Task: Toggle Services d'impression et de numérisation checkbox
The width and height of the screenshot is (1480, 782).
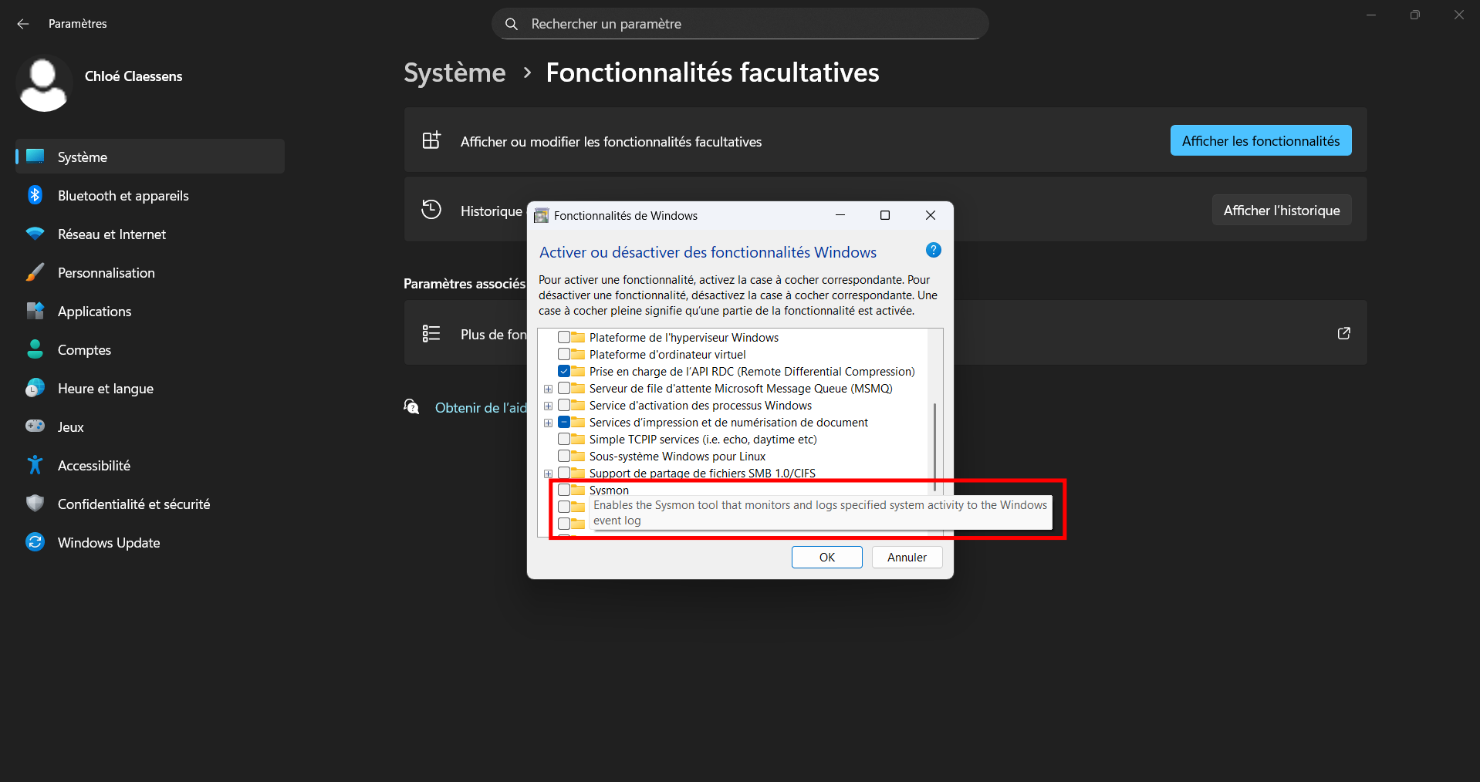Action: click(564, 422)
